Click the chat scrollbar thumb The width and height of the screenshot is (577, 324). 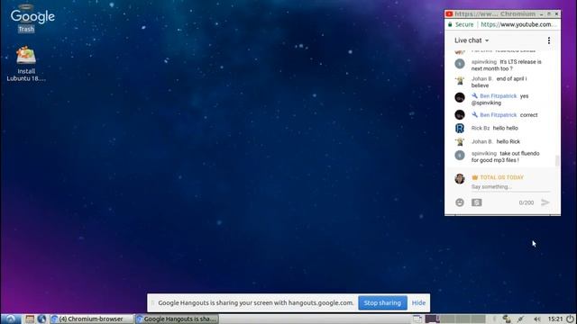[557, 160]
